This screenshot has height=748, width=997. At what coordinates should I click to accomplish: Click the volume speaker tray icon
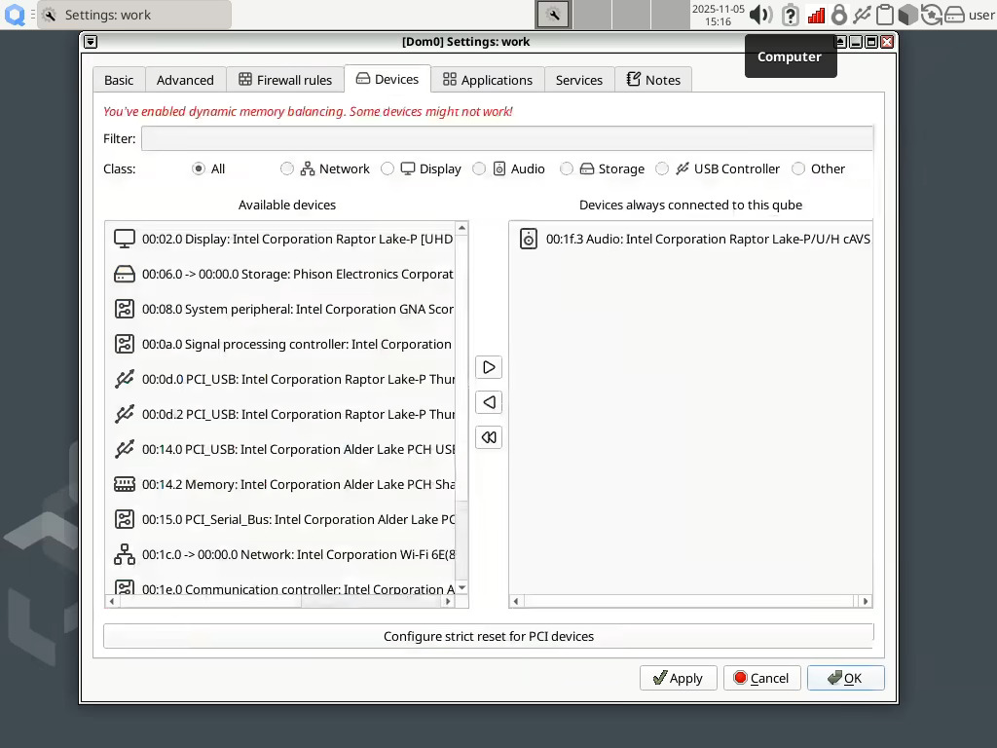click(x=760, y=15)
